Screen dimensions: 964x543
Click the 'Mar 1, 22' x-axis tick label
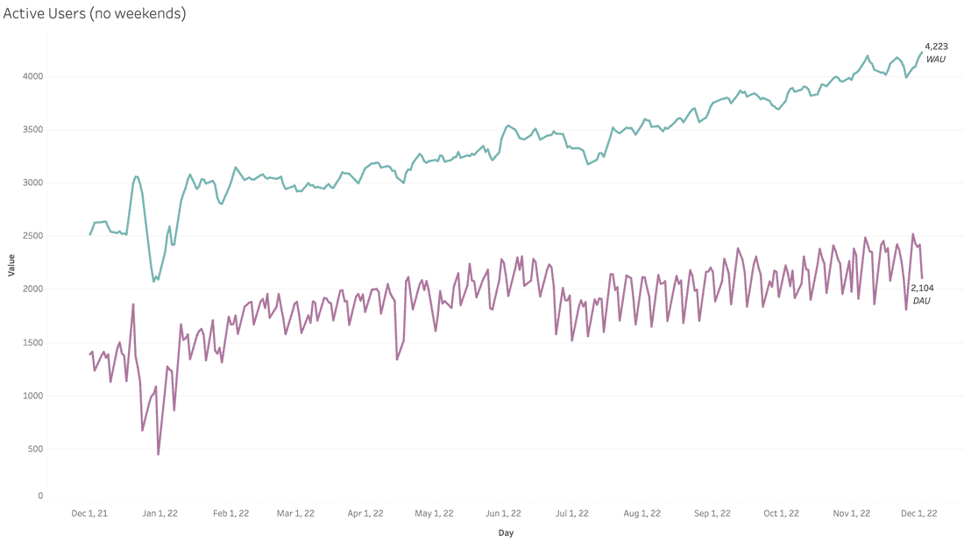tap(294, 514)
